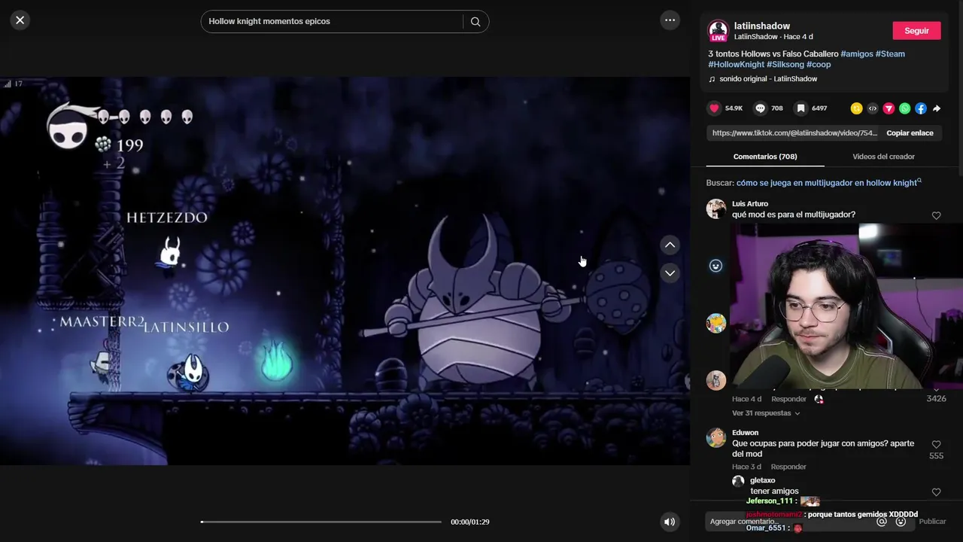This screenshot has height=542, width=963.
Task: Click the latiinshadow username
Action: tap(761, 26)
